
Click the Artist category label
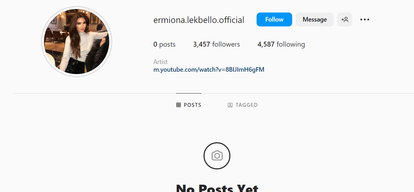point(161,62)
